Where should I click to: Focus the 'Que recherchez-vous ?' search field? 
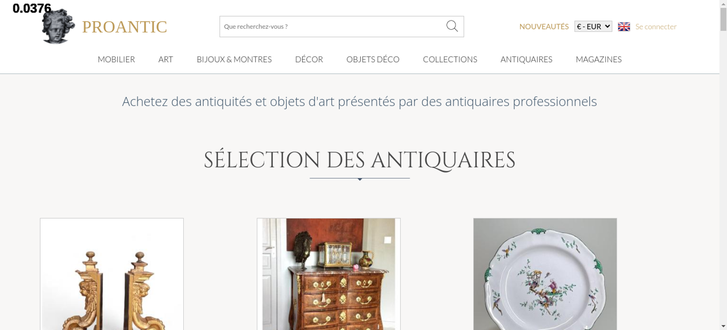[333, 27]
